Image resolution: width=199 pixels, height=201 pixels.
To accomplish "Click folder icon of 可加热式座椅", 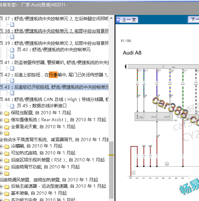I will click(7, 153).
